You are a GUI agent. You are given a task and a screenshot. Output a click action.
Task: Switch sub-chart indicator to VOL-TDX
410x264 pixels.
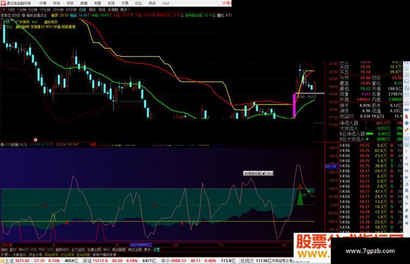pos(38,249)
